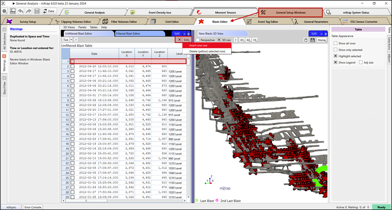Image resolution: width=392 pixels, height=210 pixels.
Task: Click the Date column header in the blast table
Action: coord(94,53)
